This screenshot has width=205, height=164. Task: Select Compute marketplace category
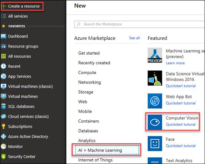pyautogui.click(x=87, y=73)
